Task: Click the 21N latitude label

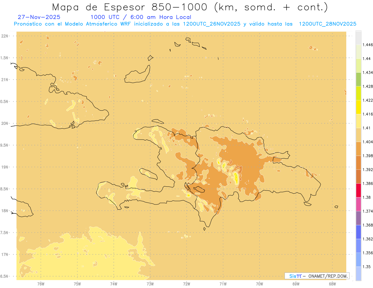Action: (x=5, y=80)
